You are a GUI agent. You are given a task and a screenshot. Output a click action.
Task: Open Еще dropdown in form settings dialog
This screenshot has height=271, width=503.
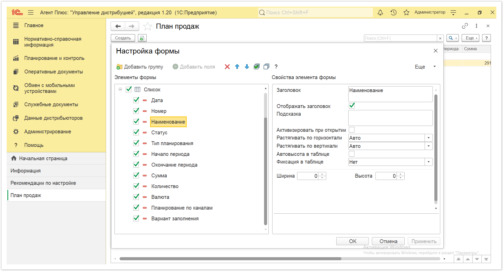point(425,67)
